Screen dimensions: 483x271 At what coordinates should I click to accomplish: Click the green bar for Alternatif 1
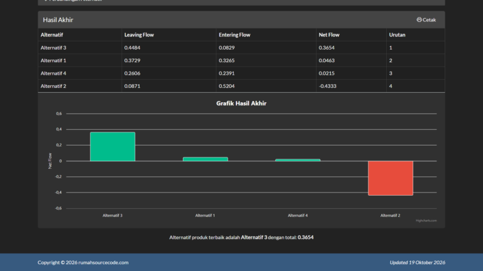[x=205, y=159]
